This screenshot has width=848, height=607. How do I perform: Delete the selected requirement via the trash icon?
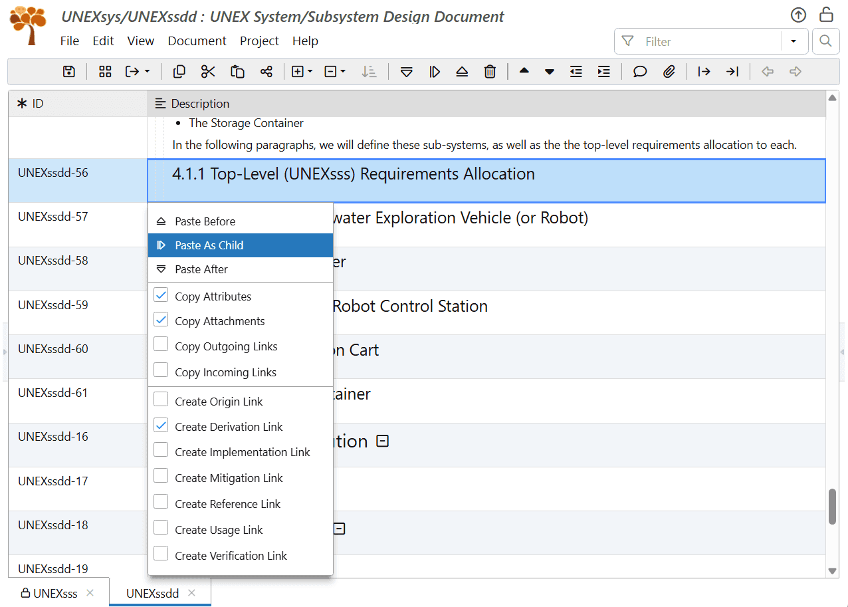coord(490,71)
